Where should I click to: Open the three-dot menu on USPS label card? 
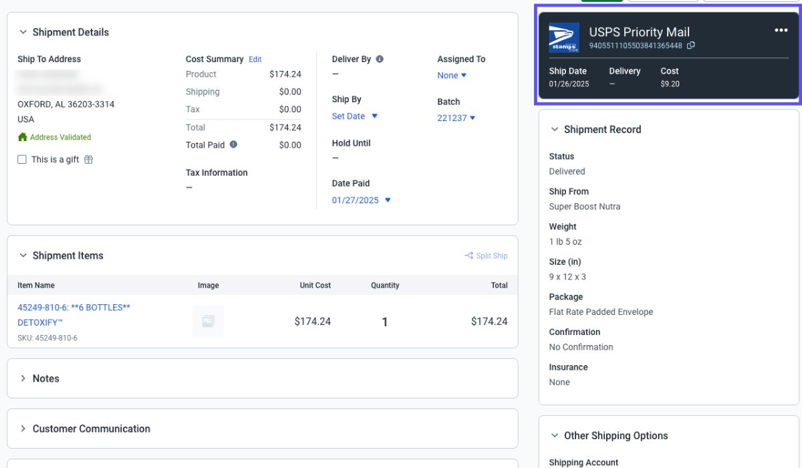tap(781, 31)
